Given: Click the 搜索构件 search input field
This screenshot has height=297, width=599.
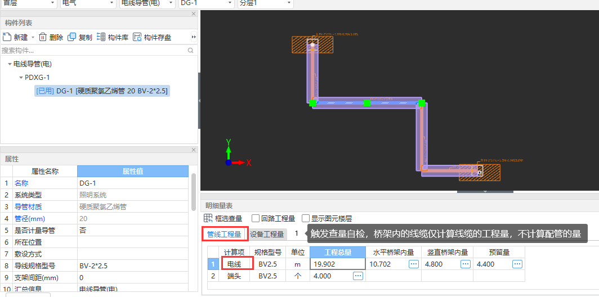Looking at the screenshot, I should [93, 51].
